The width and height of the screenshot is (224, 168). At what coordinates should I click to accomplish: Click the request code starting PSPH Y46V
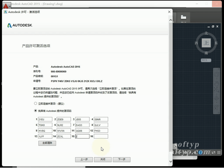click(76, 81)
